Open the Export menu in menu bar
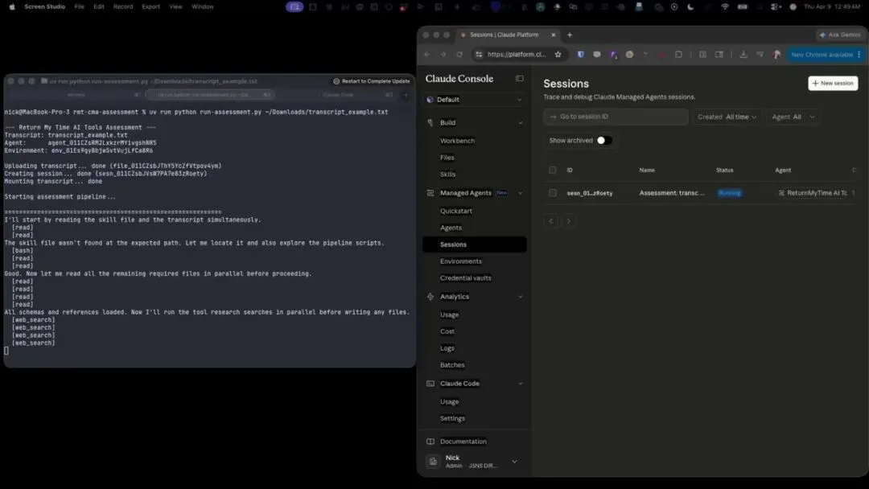The height and width of the screenshot is (489, 869). tap(150, 6)
